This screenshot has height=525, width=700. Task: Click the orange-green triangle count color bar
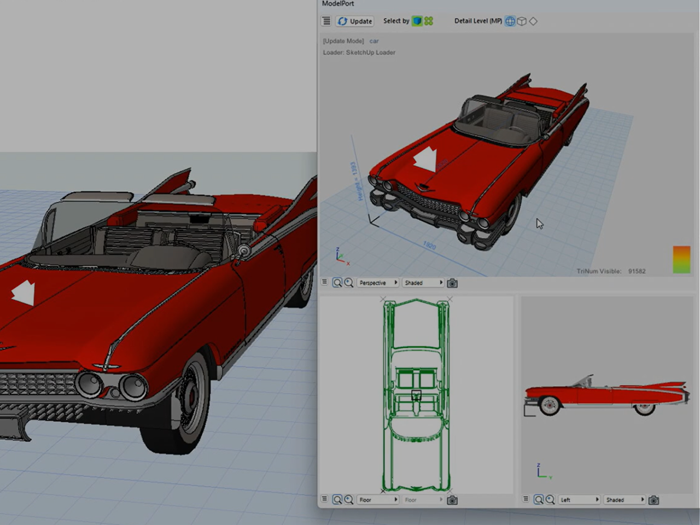[x=681, y=260]
